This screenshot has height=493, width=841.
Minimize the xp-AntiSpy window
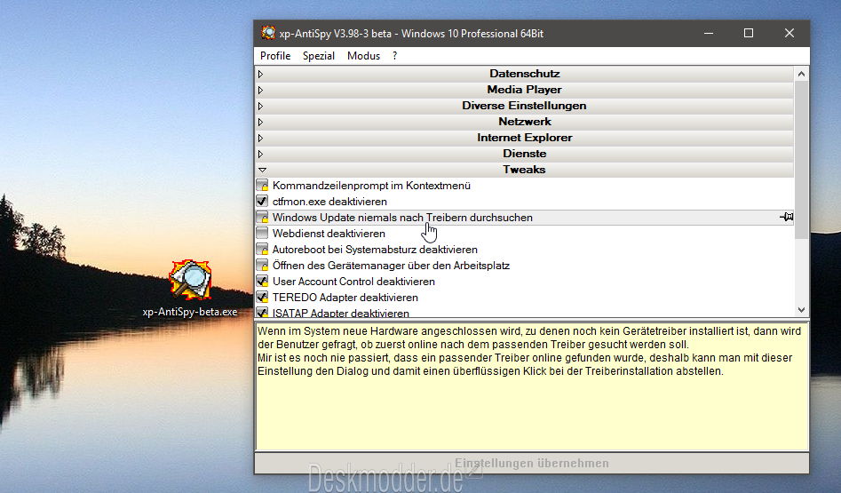[x=709, y=33]
